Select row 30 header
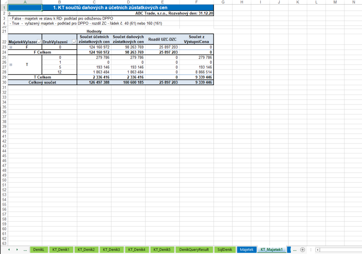This screenshot has height=254, width=362. coord(4,82)
